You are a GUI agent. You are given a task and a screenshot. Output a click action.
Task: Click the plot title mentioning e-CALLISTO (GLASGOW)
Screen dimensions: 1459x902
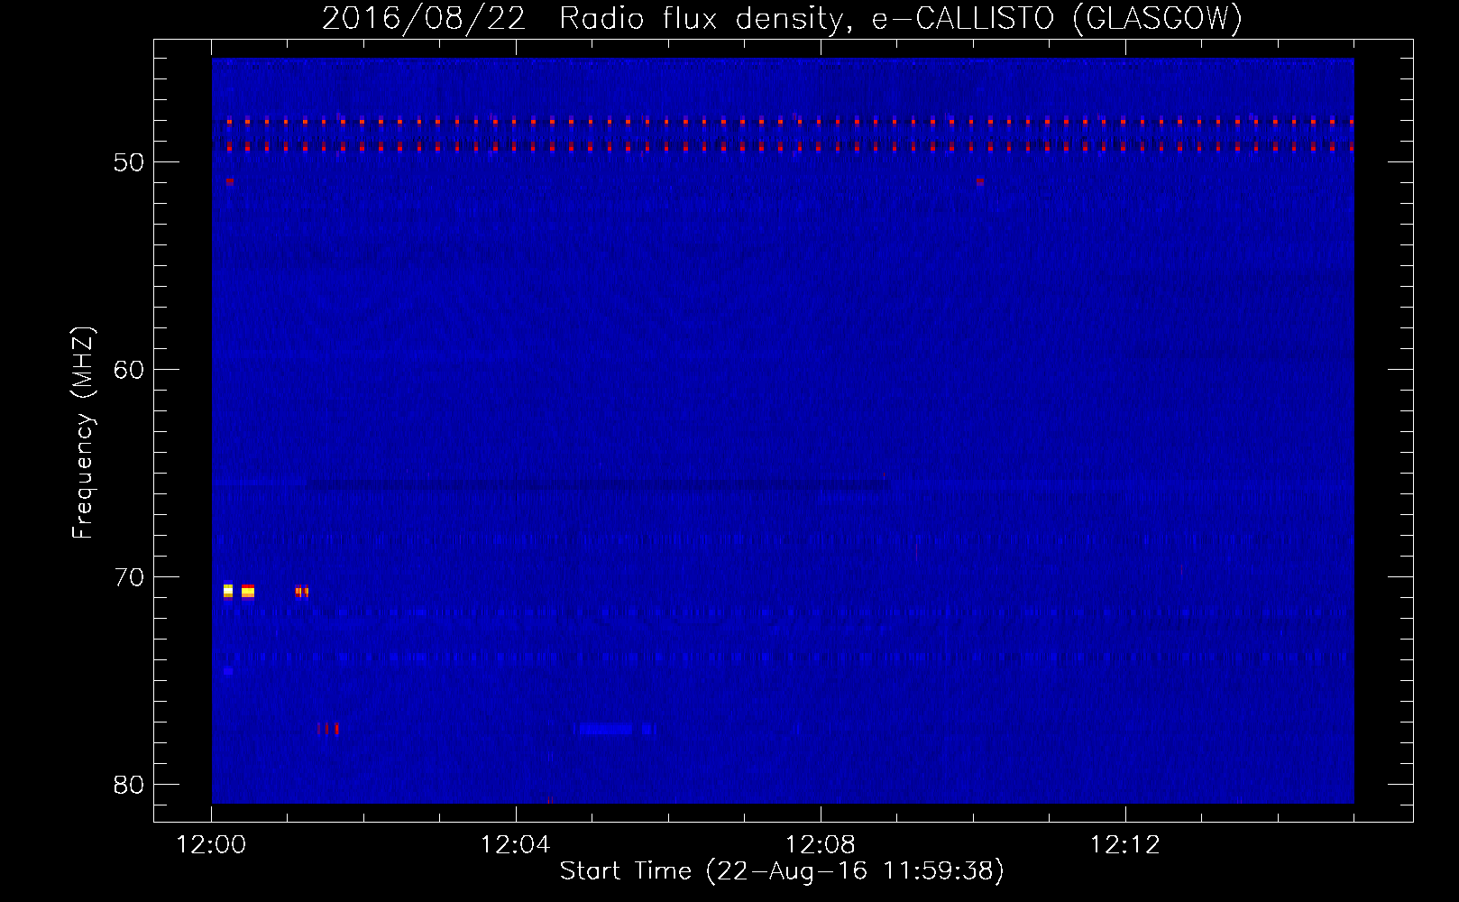click(782, 18)
